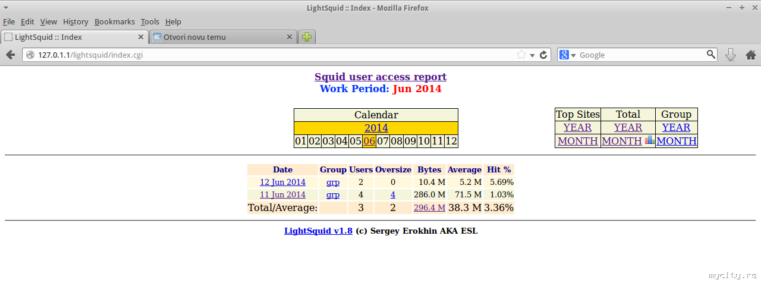The image size is (761, 283).
Task: Open oversize link 4 for 11 Jun
Action: coord(393,194)
